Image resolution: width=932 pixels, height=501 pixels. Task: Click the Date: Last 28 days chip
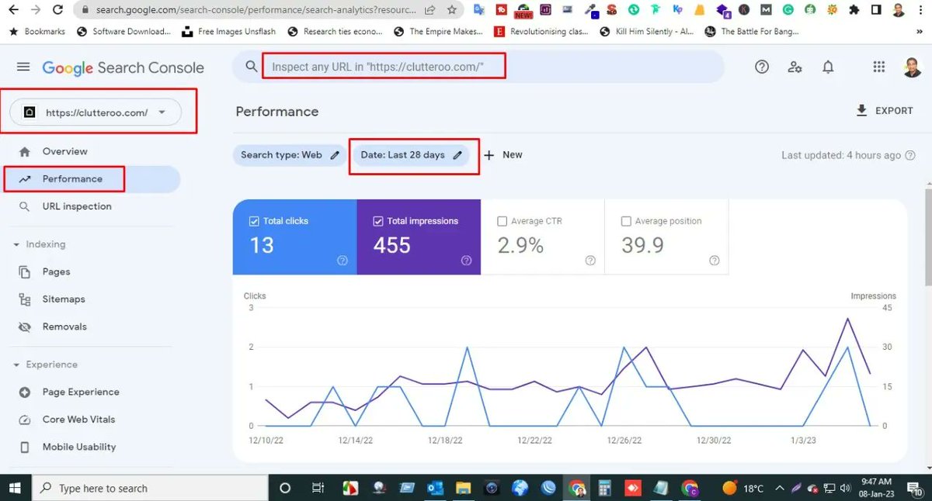tap(411, 155)
